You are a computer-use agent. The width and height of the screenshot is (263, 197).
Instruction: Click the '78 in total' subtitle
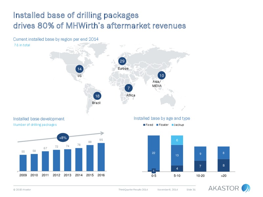tap(22, 45)
